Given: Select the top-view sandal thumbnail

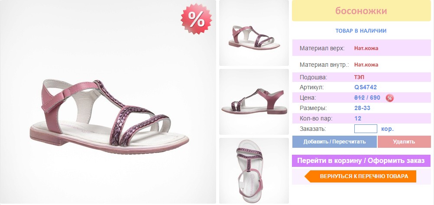Looking at the screenshot, I should (254, 171).
